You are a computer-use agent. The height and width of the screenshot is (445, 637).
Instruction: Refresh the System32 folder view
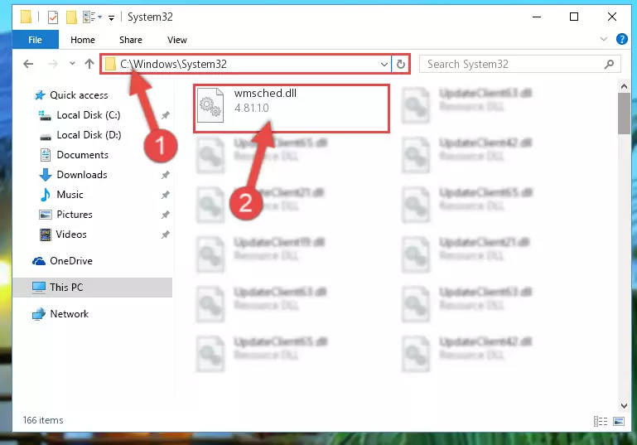tap(401, 64)
